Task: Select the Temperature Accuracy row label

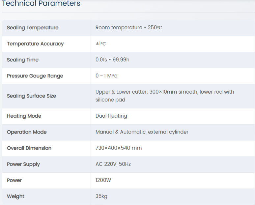Action: click(x=35, y=44)
